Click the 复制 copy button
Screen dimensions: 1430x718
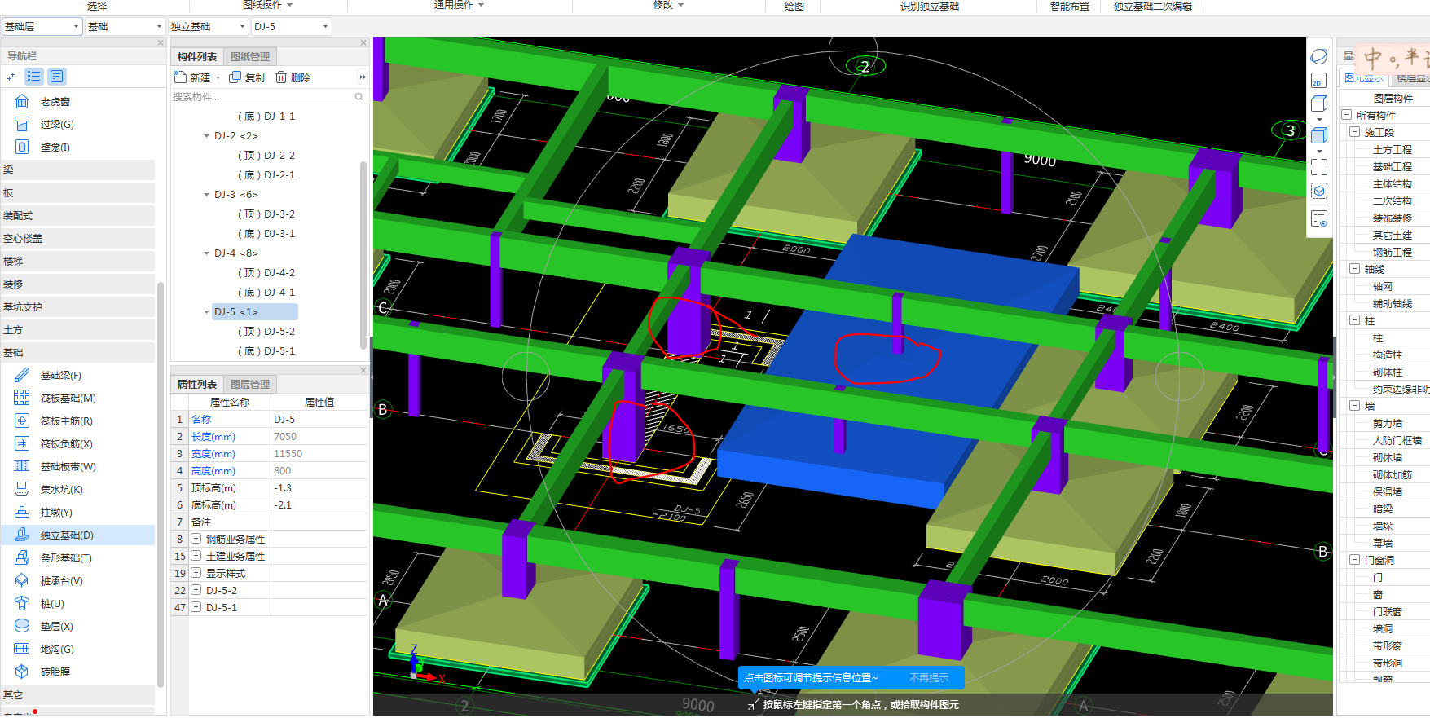coord(247,77)
